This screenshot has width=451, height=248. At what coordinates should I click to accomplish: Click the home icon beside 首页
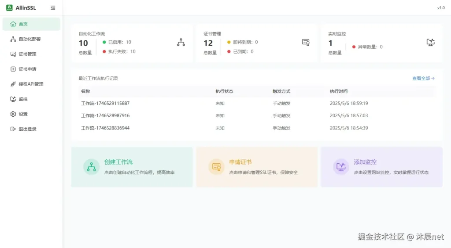click(x=13, y=24)
